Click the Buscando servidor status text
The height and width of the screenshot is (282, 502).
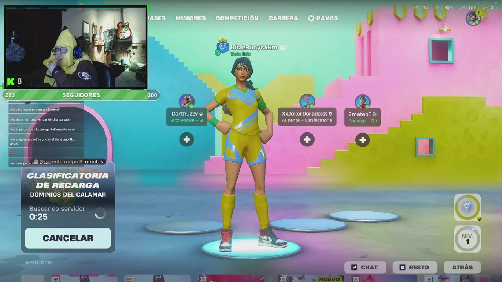click(57, 209)
